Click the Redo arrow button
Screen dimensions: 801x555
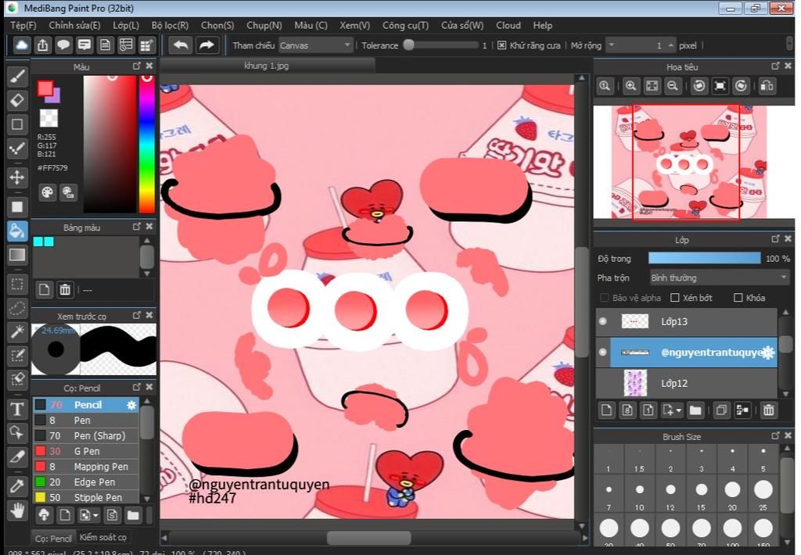pyautogui.click(x=207, y=45)
